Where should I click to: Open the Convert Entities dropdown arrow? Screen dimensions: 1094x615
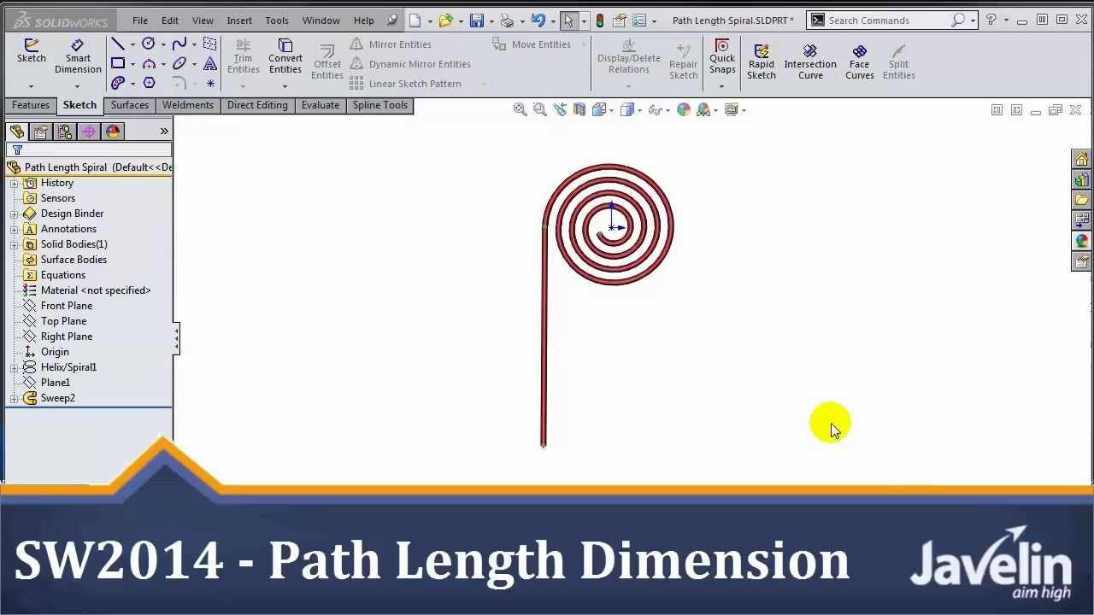point(285,86)
